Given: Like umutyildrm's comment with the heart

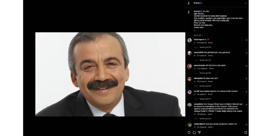Looking at the screenshot, I should point(246,105).
